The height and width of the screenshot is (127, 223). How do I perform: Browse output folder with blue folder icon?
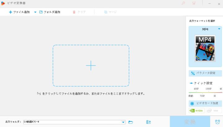pos(131,122)
